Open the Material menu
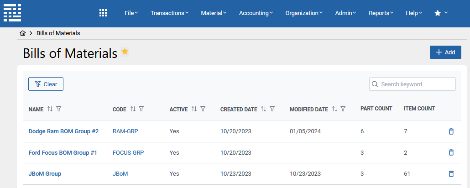 [214, 13]
